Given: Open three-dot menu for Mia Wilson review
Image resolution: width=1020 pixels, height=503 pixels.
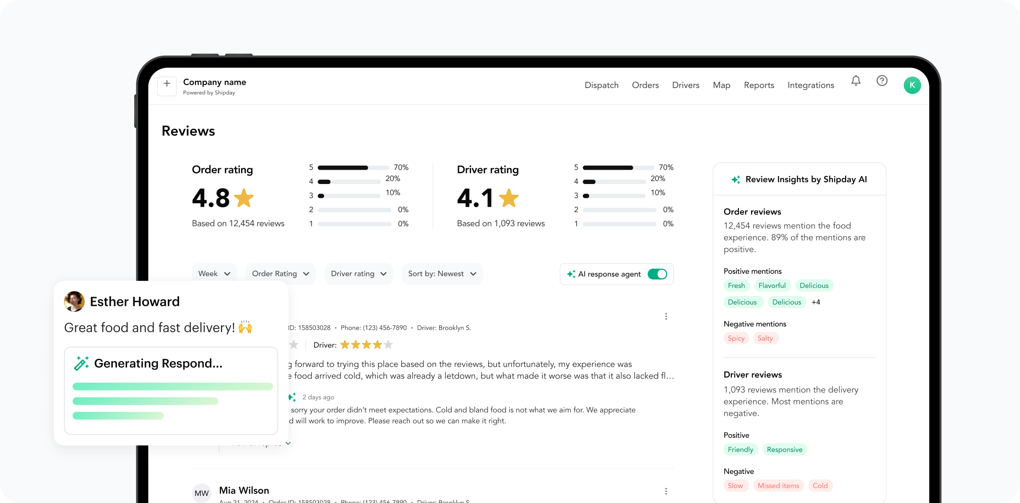Looking at the screenshot, I should (666, 491).
